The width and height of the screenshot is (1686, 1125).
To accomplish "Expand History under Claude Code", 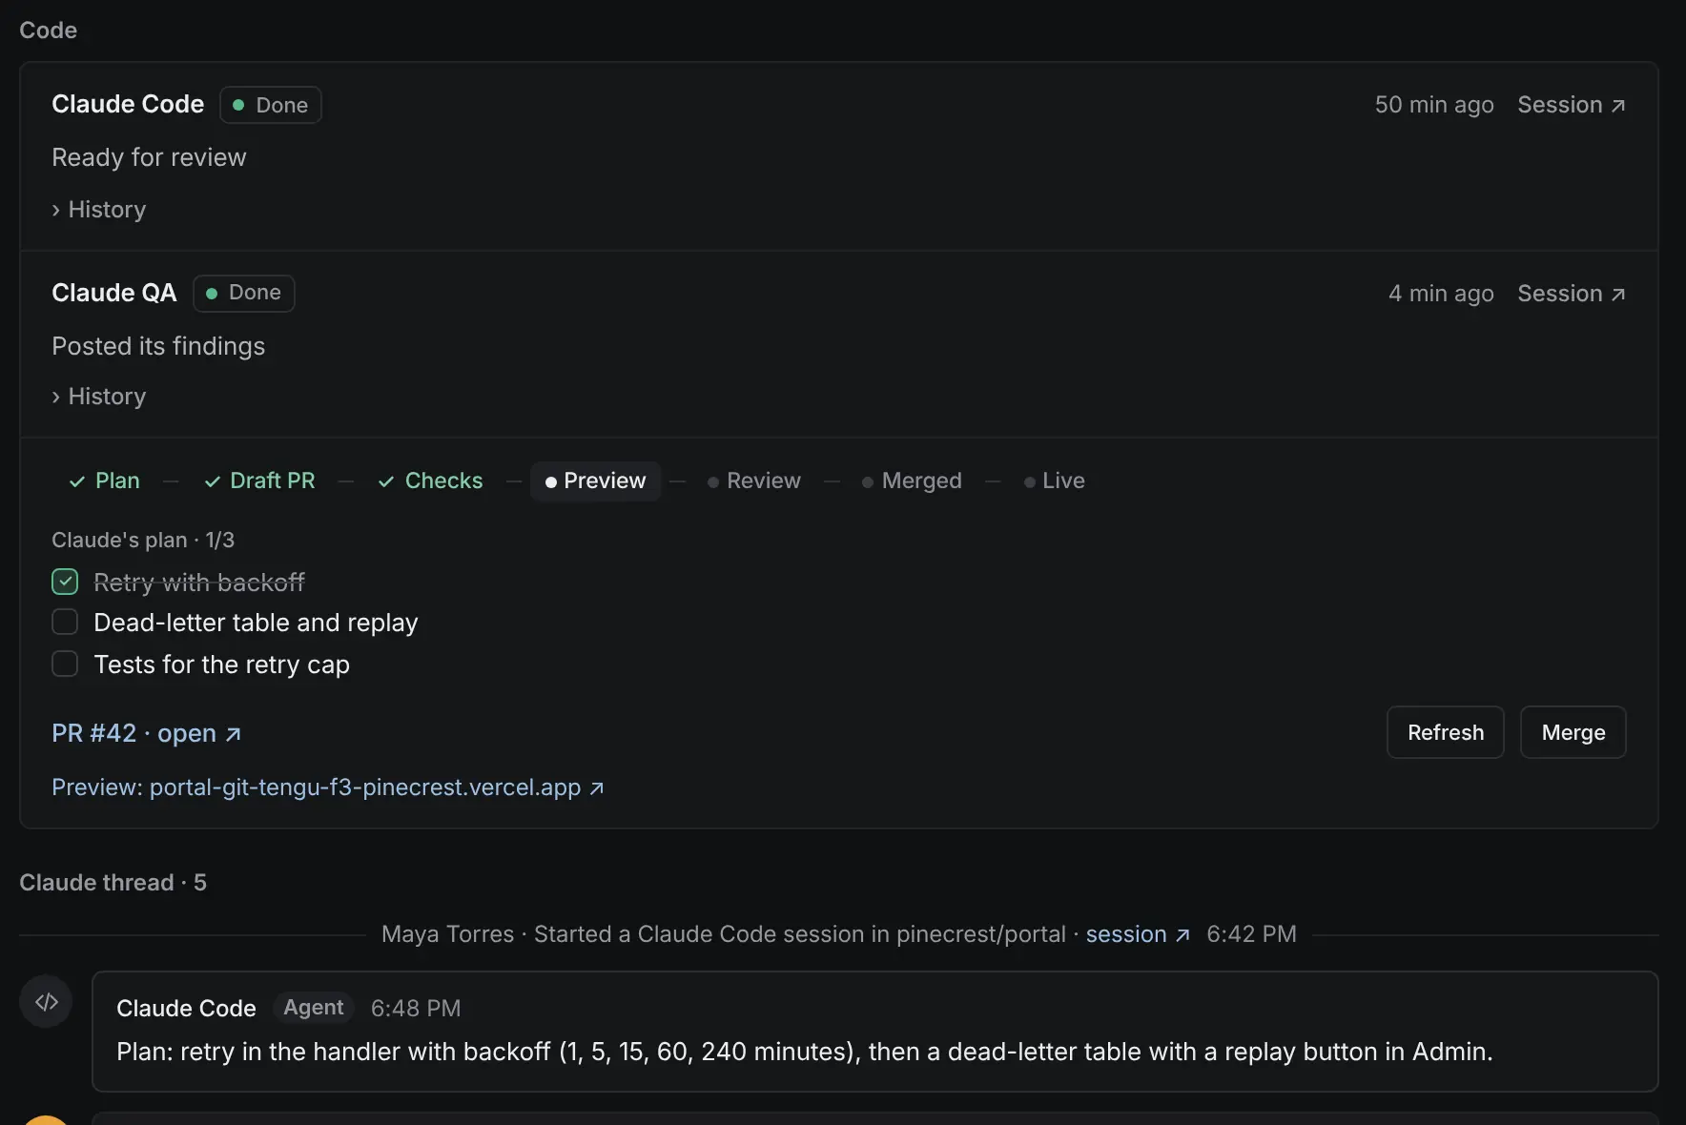I will (99, 210).
